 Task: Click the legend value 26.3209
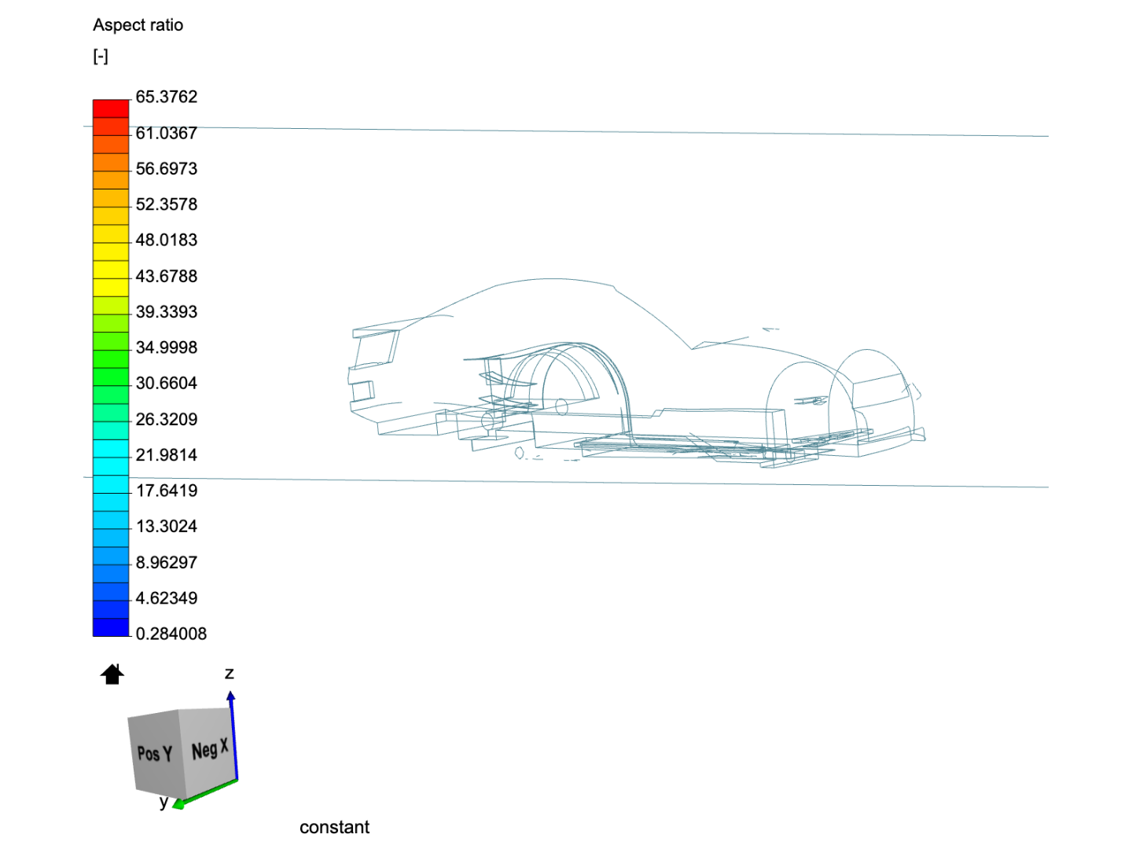(x=167, y=419)
